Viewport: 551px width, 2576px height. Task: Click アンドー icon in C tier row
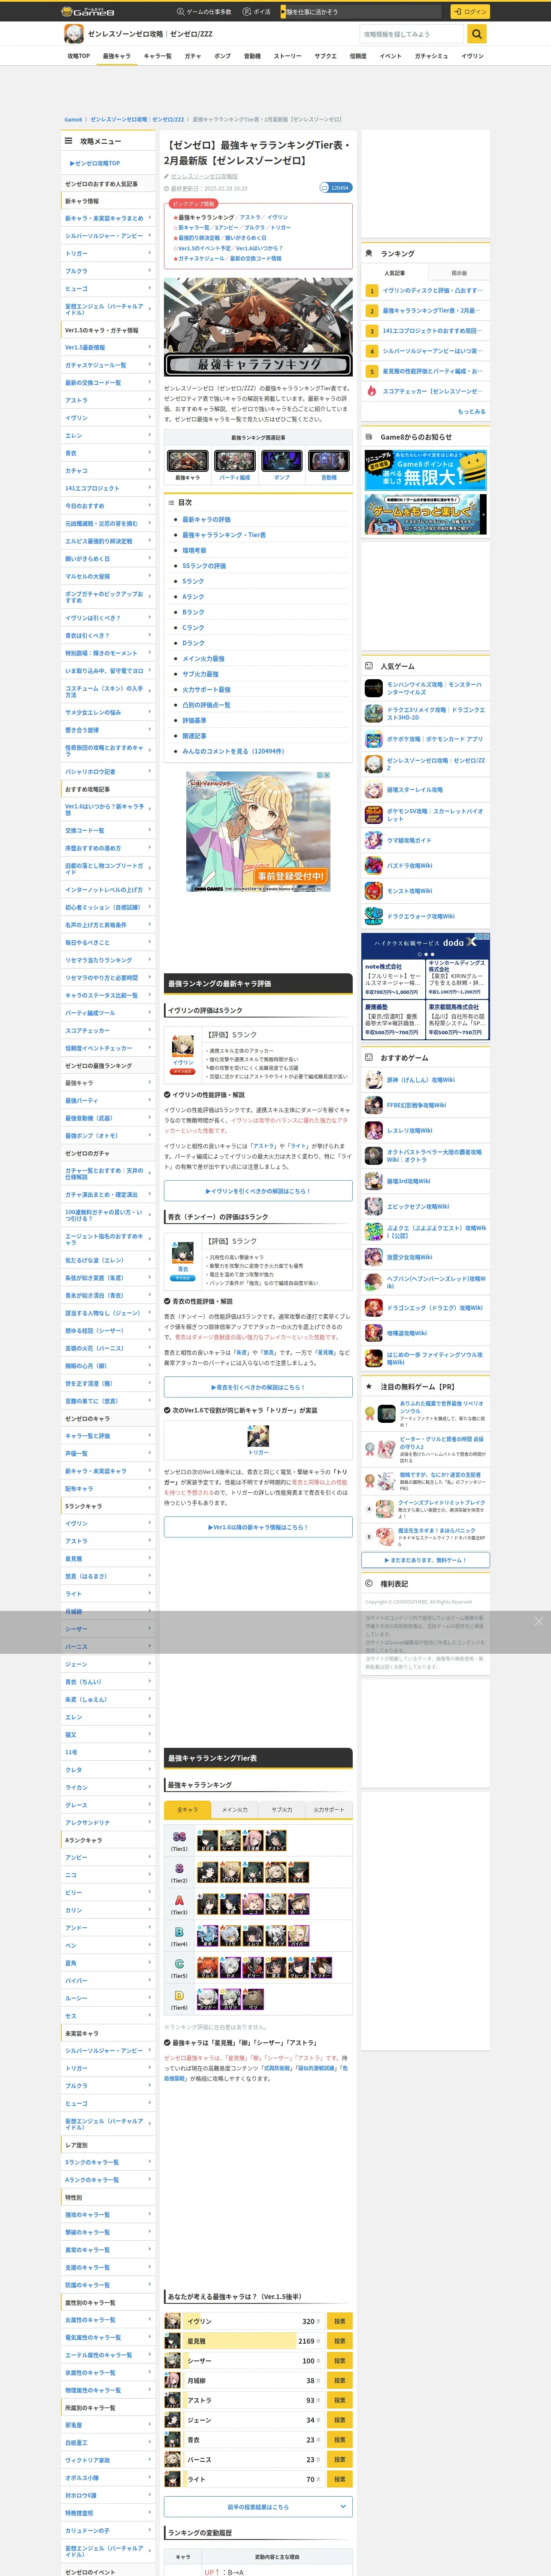point(322,1968)
